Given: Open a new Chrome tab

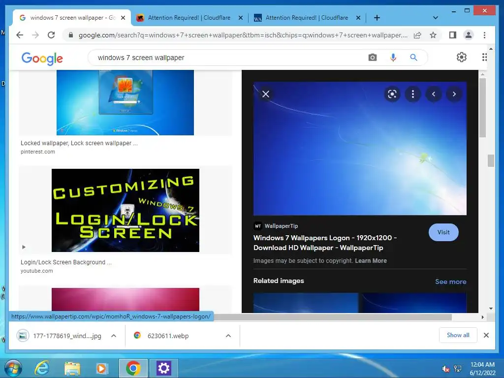Looking at the screenshot, I should click(377, 18).
